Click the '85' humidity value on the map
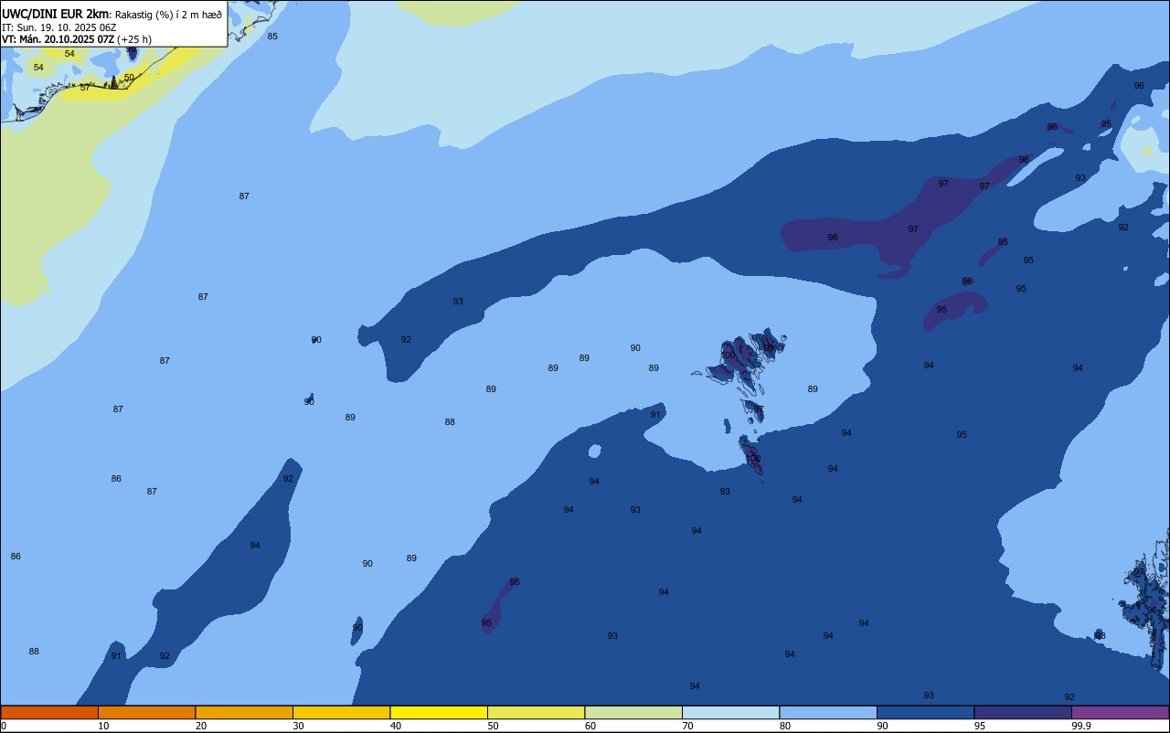This screenshot has width=1170, height=733. pos(272,37)
